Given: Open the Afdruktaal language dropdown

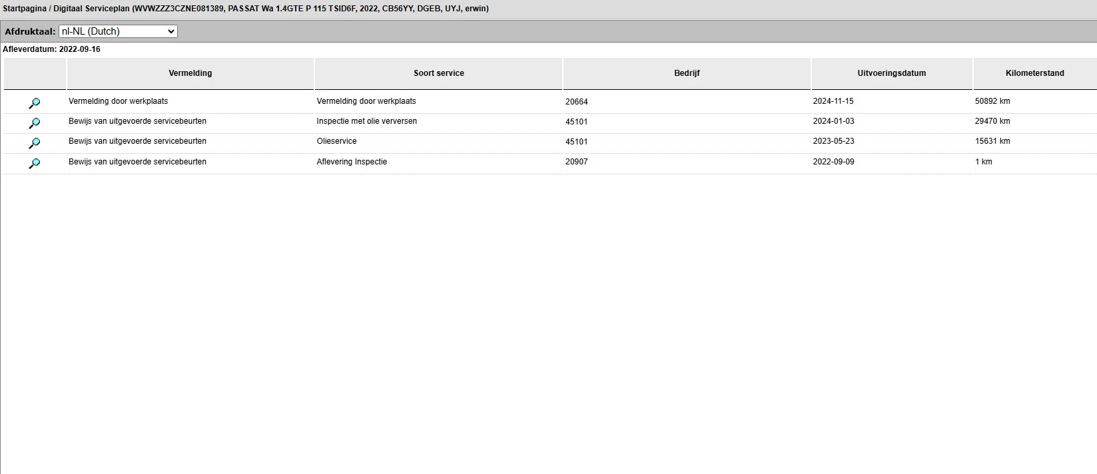Looking at the screenshot, I should click(x=118, y=31).
